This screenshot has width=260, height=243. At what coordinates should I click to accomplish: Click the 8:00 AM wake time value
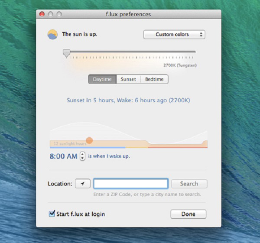pos(63,156)
